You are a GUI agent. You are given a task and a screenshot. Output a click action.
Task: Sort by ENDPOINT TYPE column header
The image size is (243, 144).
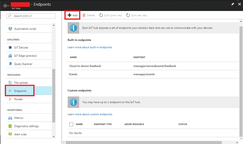(x=103, y=124)
